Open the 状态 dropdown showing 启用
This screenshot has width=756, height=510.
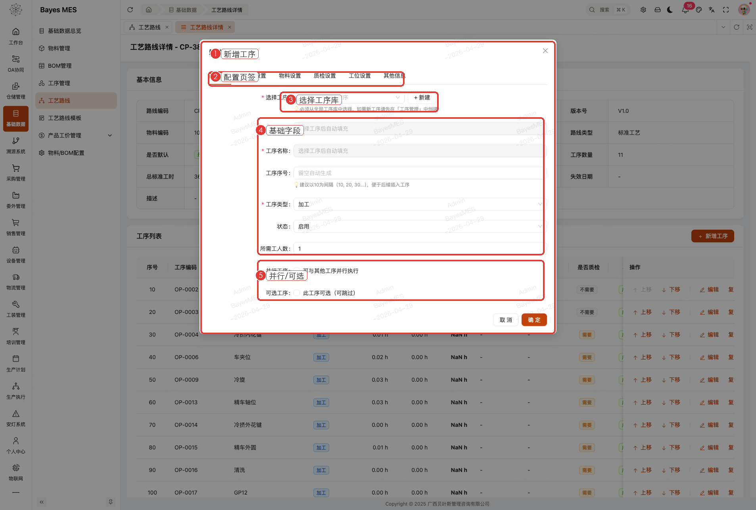(x=420, y=226)
